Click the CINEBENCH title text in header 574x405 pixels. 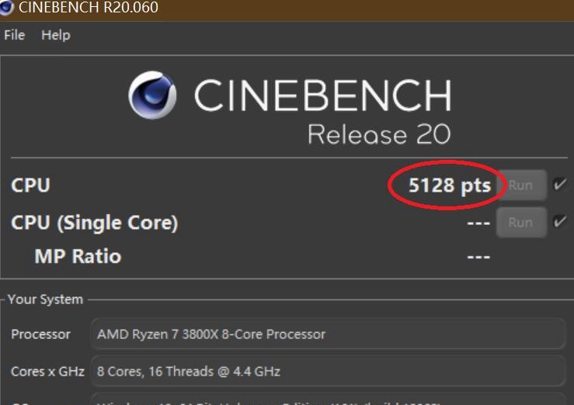323,95
